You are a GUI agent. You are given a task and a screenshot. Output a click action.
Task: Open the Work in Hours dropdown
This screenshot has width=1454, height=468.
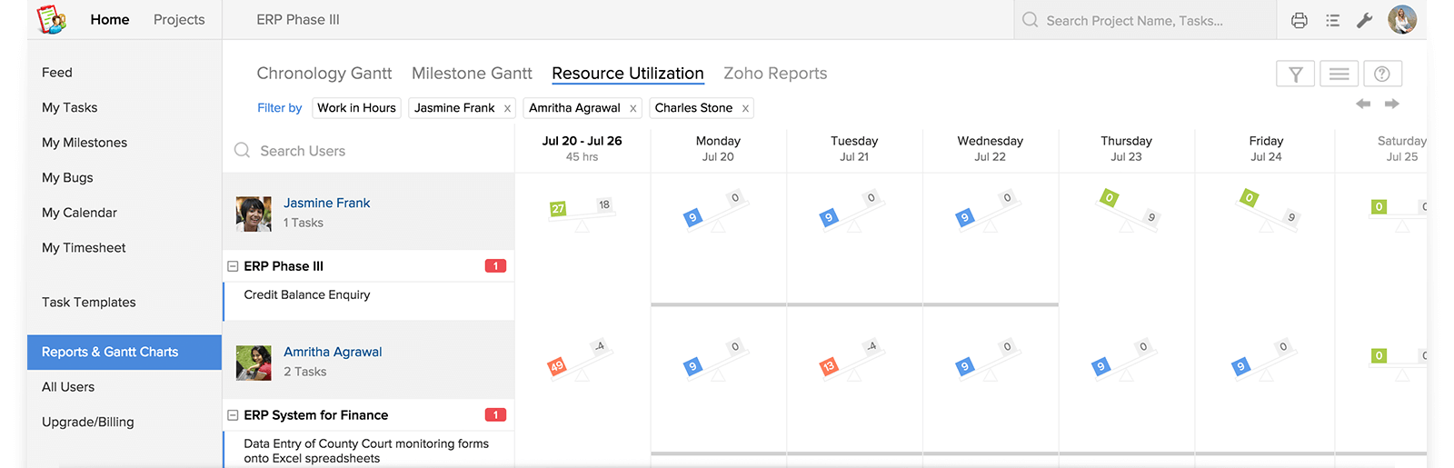point(356,108)
